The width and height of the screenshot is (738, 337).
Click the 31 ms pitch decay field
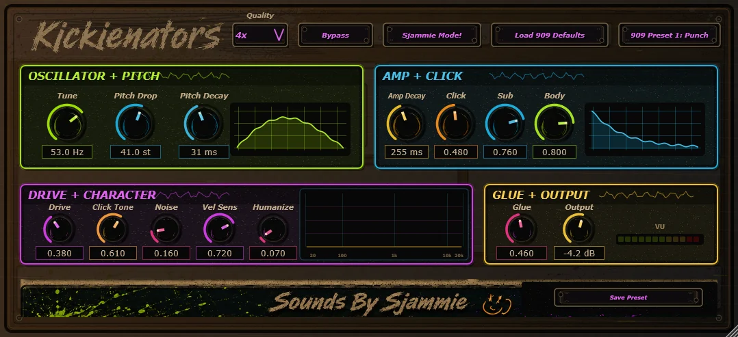pos(203,152)
